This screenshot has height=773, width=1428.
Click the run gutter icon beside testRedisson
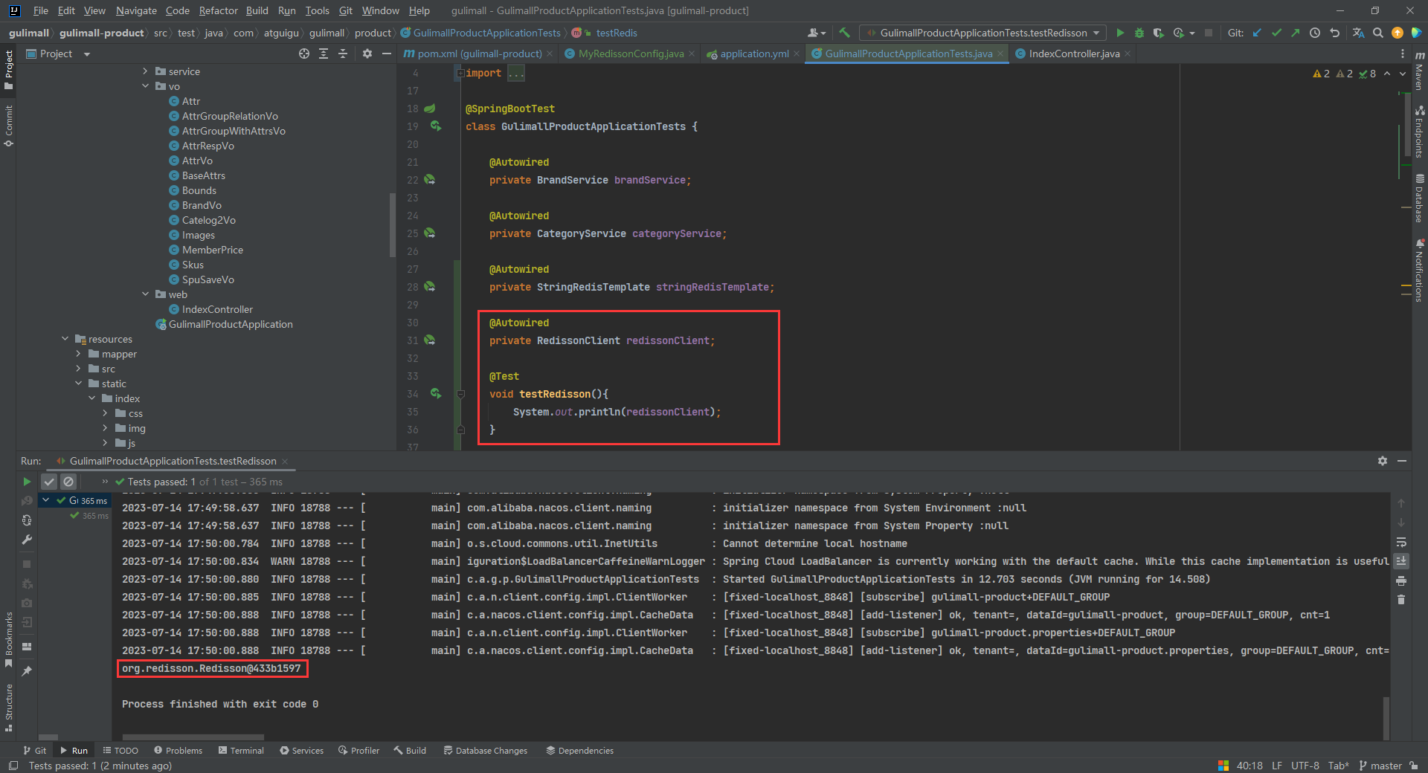click(x=435, y=394)
